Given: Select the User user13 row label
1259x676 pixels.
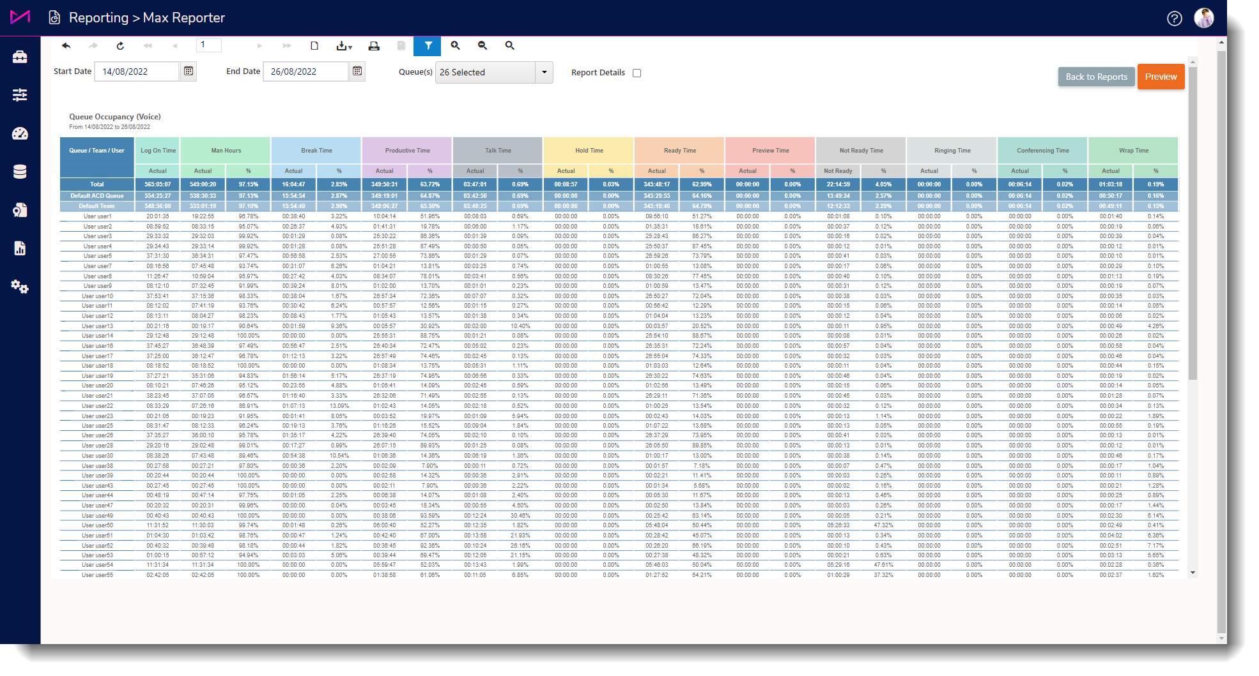Looking at the screenshot, I should pos(97,326).
